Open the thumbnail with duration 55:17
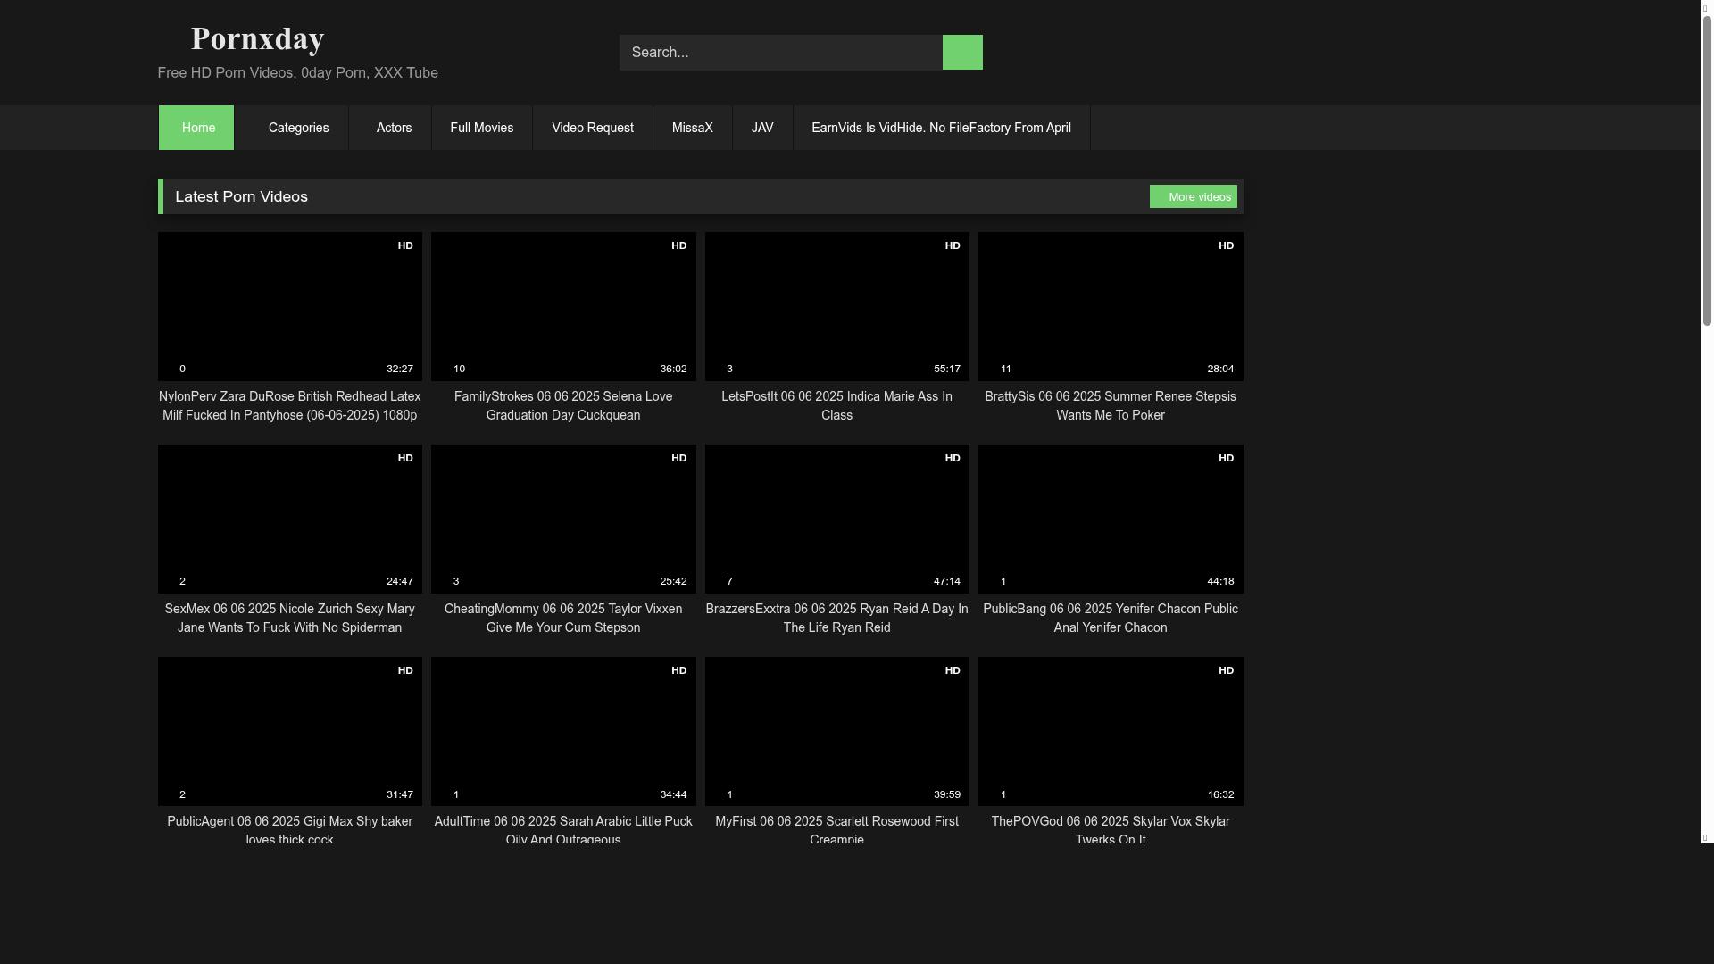This screenshot has width=1714, height=964. 836,306
